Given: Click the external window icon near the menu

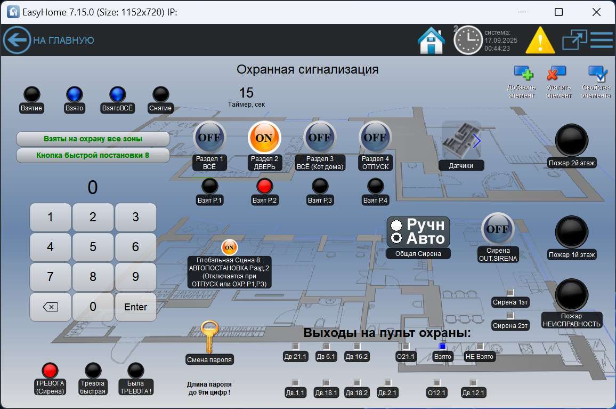Looking at the screenshot, I should [x=575, y=39].
